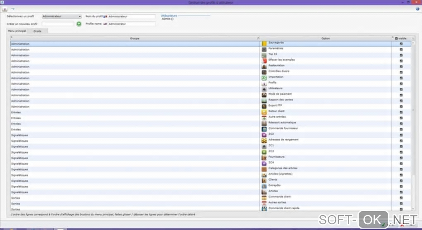Click the Rapport des ventes icon
Image resolution: width=422 pixels, height=230 pixels.
coord(264,101)
